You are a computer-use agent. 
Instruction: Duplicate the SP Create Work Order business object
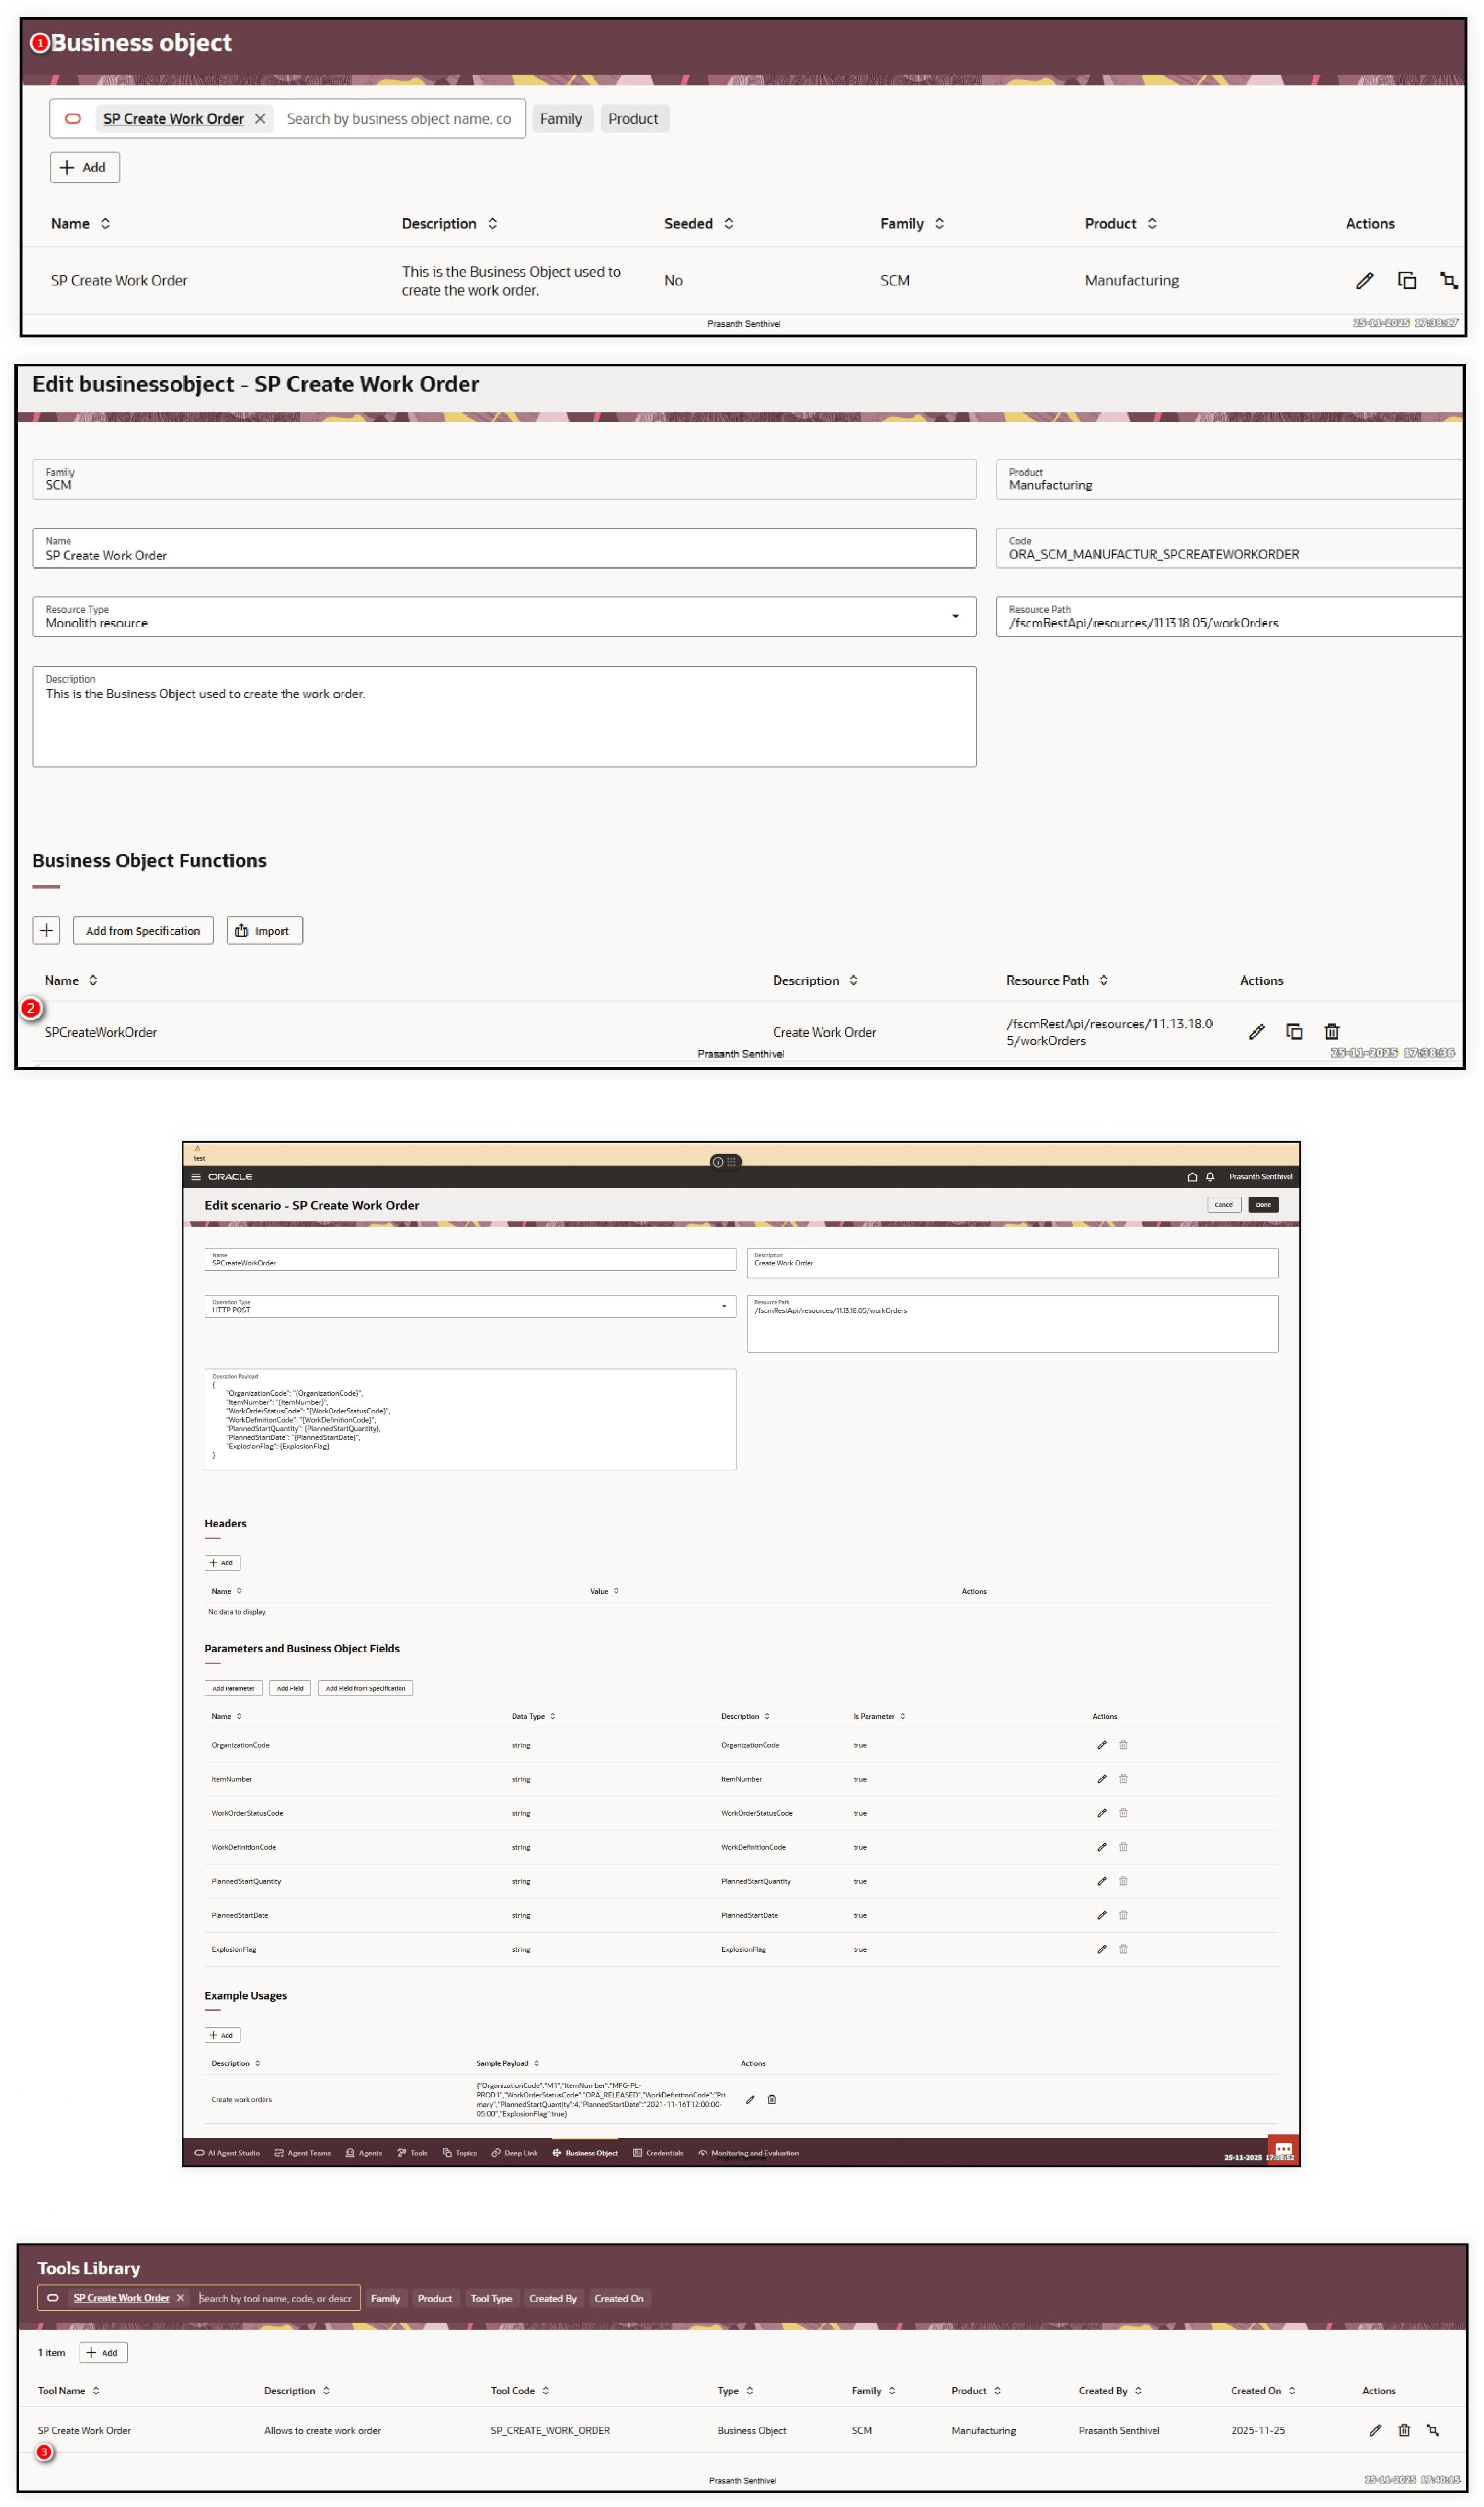[x=1408, y=281]
